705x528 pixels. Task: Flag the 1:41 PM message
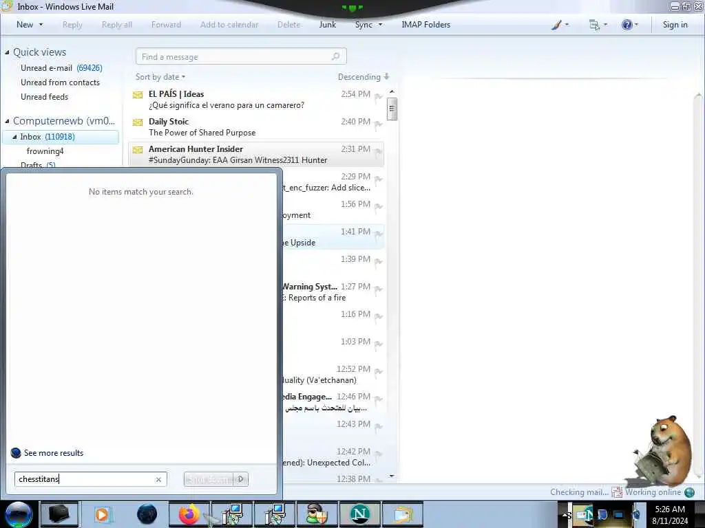(379, 234)
